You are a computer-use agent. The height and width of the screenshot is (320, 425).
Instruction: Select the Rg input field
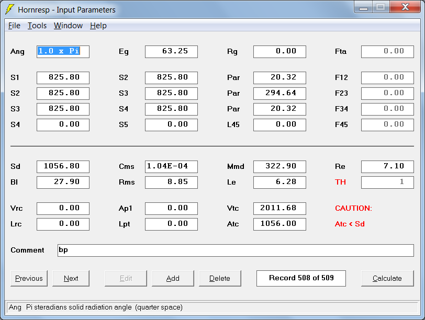279,51
